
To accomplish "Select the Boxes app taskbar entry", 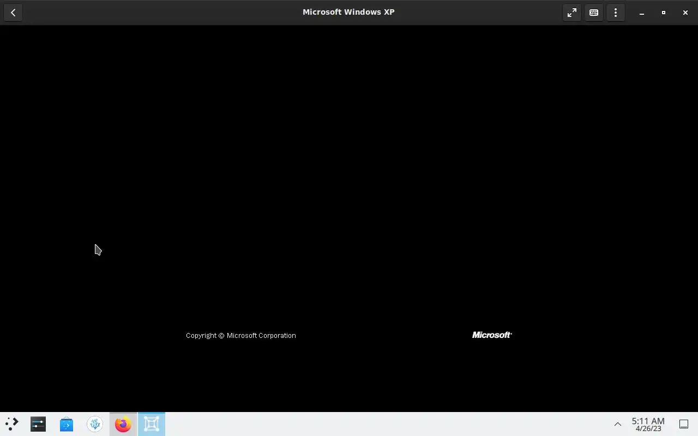I will pos(152,424).
